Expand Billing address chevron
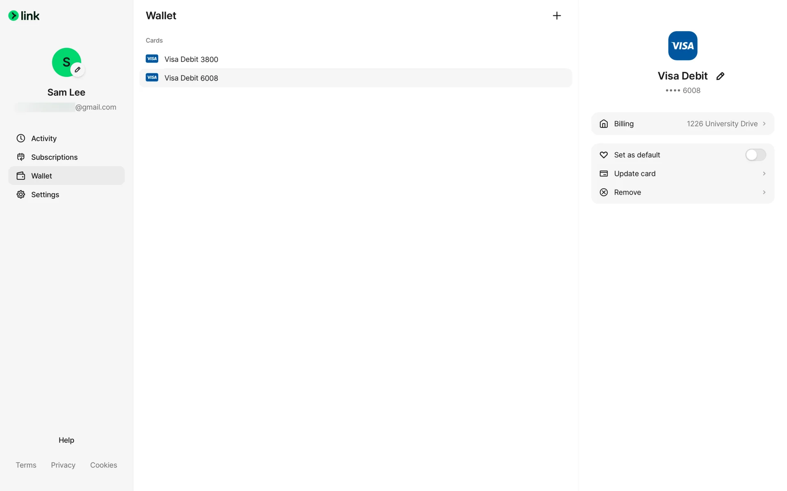The width and height of the screenshot is (787, 491). [x=764, y=124]
